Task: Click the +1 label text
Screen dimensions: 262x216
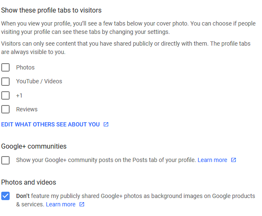Action: pyautogui.click(x=19, y=95)
